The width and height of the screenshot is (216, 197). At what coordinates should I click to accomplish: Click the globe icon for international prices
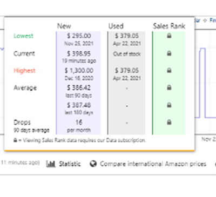pyautogui.click(x=93, y=164)
